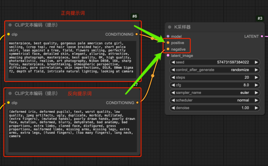Click the midpoint dot on the positive conditioning link
268x166 pixels.
tap(152, 39)
